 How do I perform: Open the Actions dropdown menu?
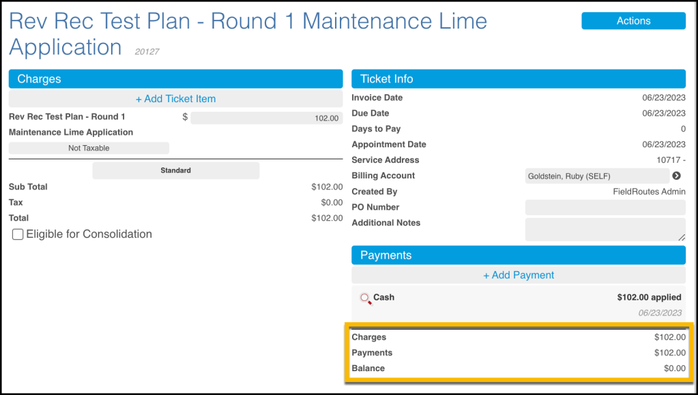(x=633, y=21)
